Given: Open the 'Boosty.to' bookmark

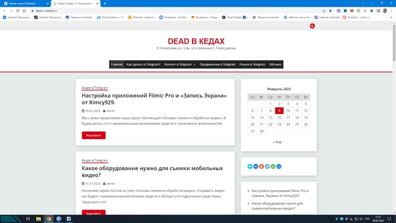Looking at the screenshot, I should tap(356, 18).
